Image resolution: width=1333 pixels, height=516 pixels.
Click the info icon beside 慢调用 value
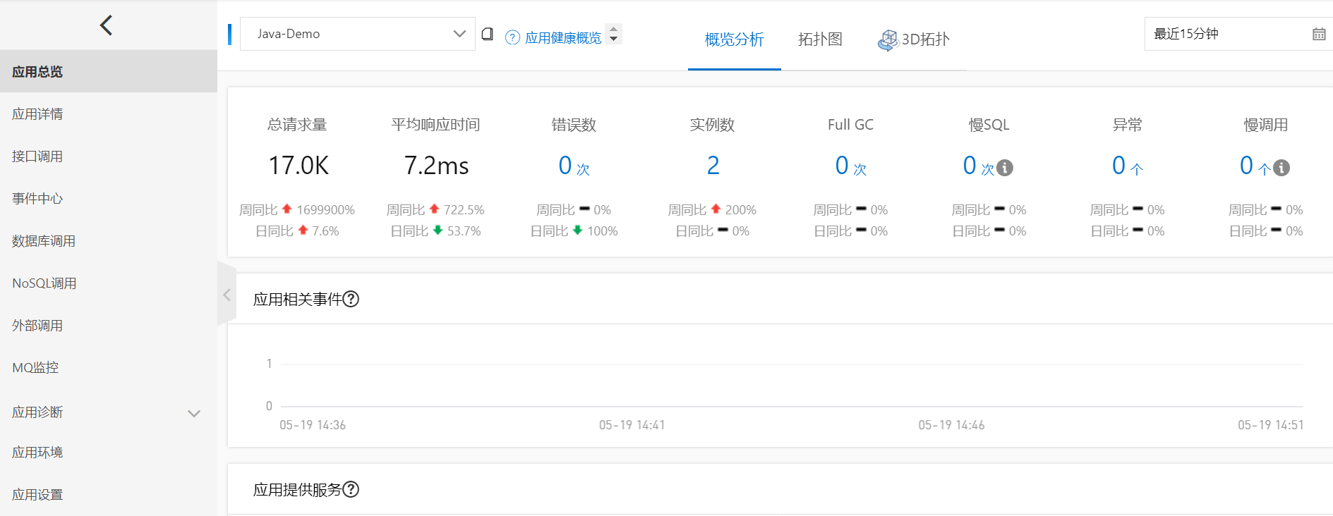click(x=1281, y=168)
